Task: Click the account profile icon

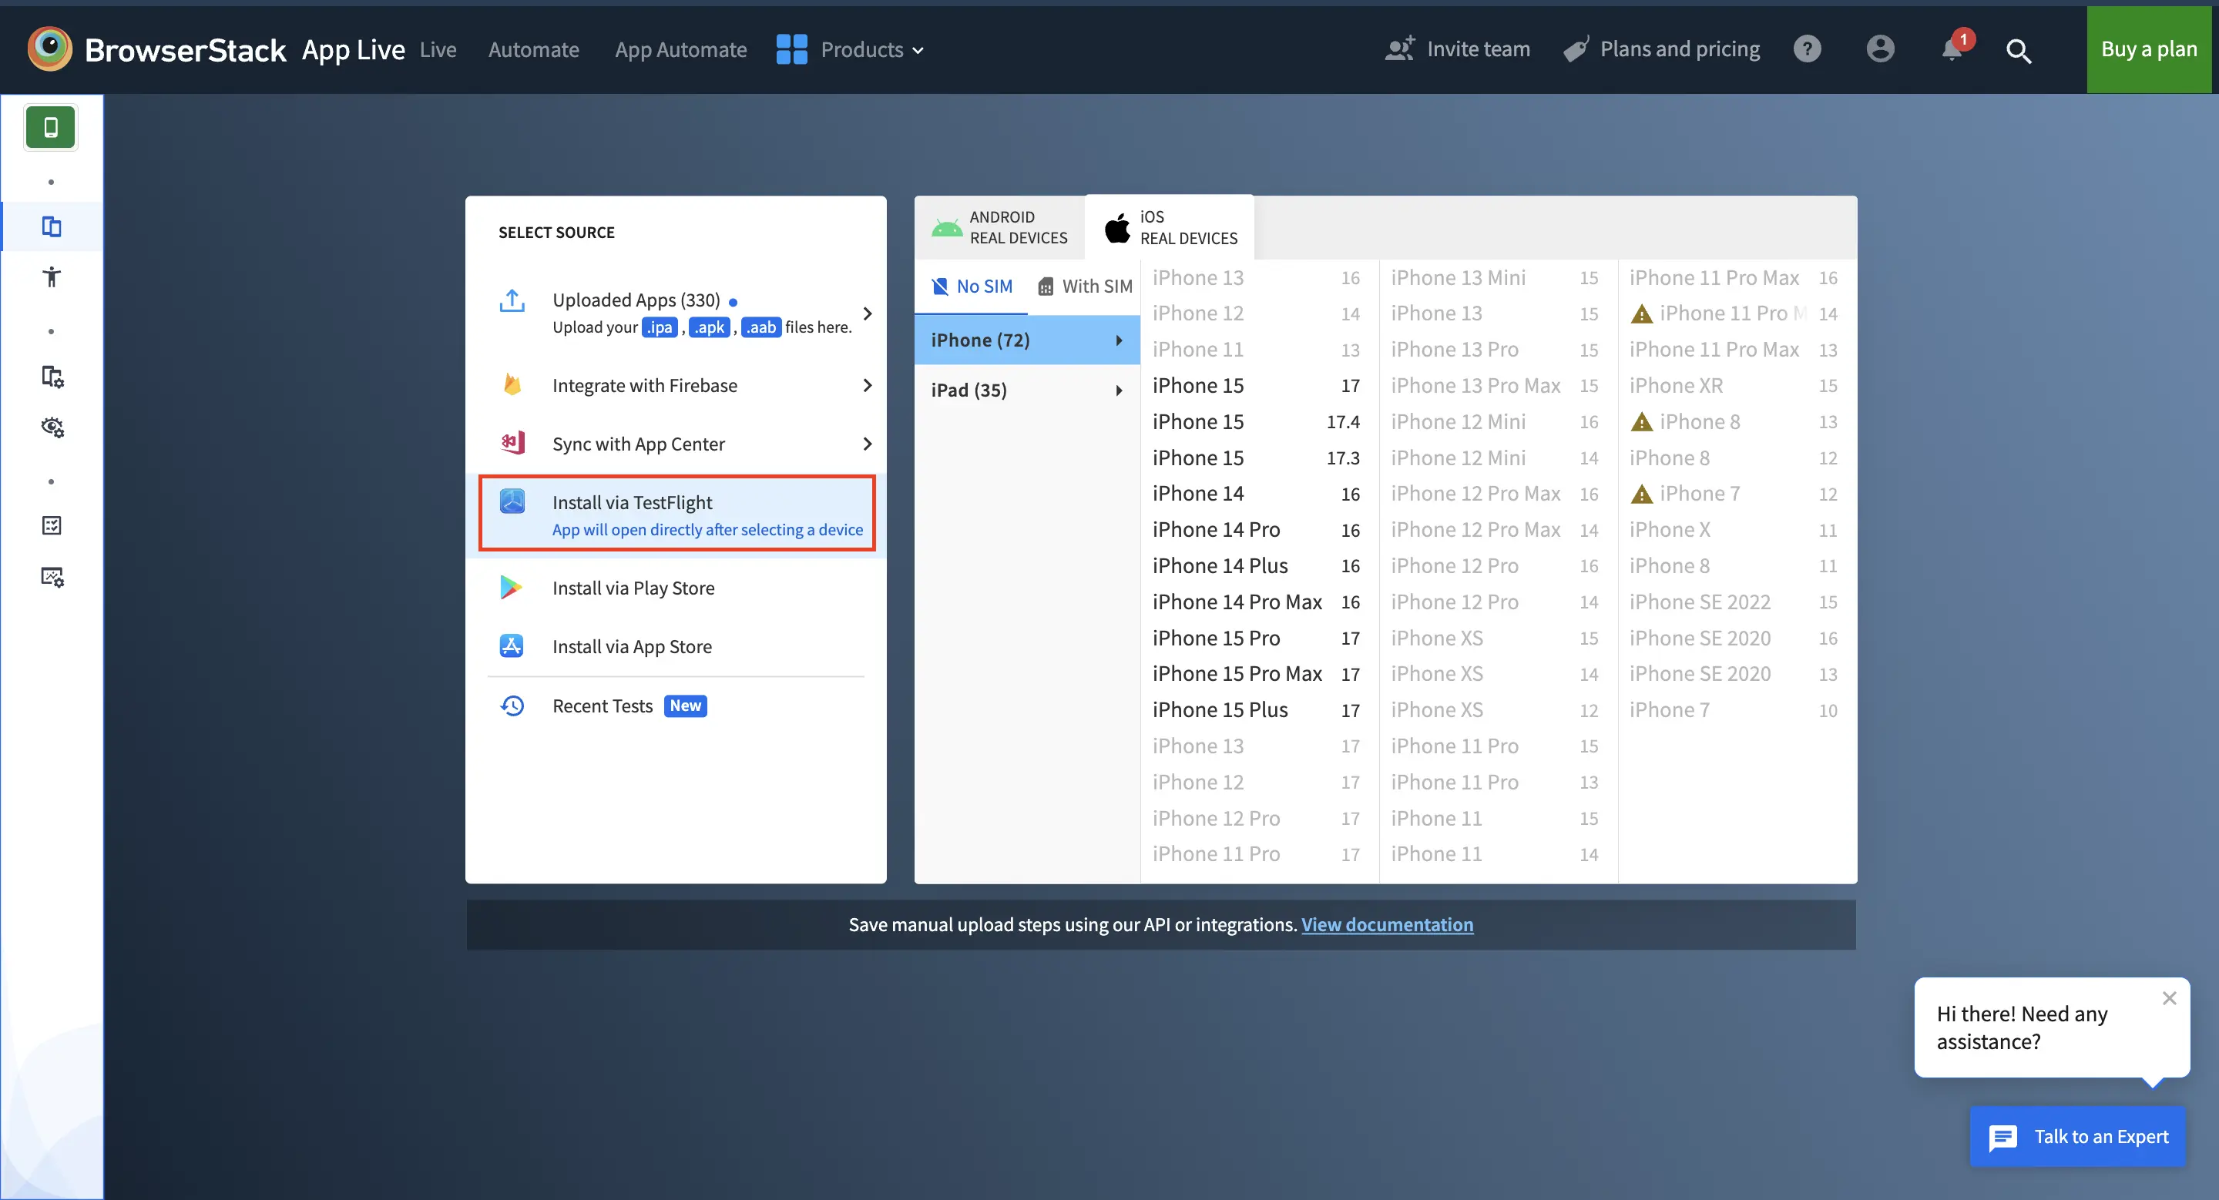Action: pyautogui.click(x=1880, y=49)
